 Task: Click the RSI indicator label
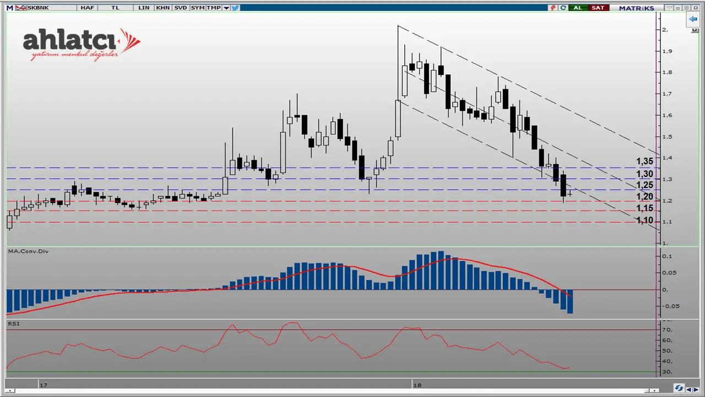point(13,324)
